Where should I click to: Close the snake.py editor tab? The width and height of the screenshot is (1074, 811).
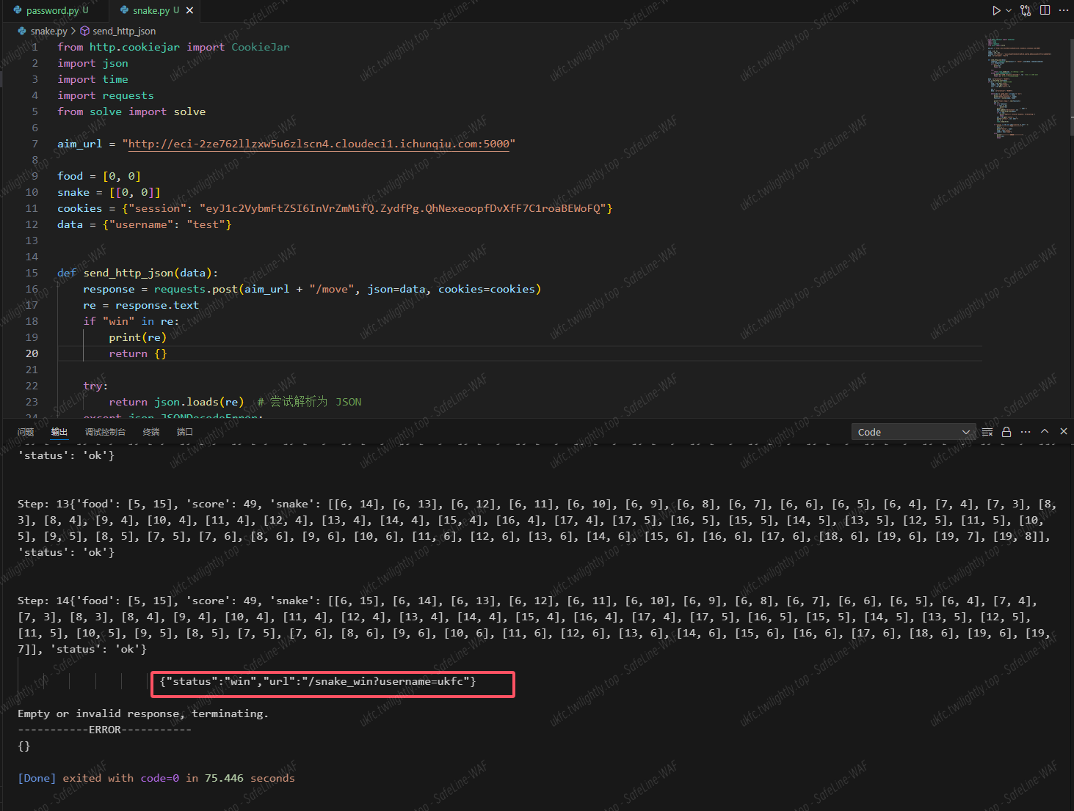pyautogui.click(x=190, y=10)
